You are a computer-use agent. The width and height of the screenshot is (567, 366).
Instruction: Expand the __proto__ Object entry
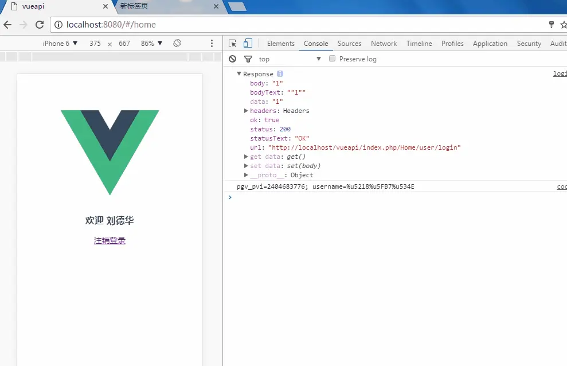[x=246, y=175]
